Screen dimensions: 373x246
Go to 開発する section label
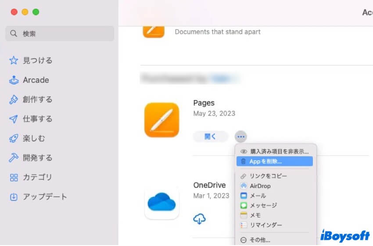tap(38, 158)
